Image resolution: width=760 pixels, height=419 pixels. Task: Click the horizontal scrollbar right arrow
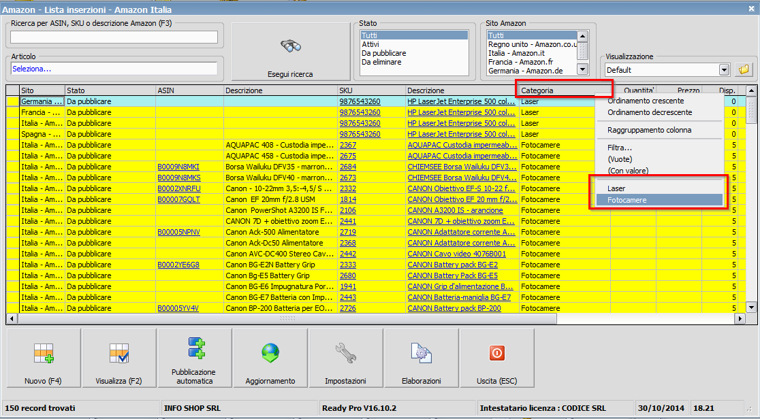click(x=740, y=319)
